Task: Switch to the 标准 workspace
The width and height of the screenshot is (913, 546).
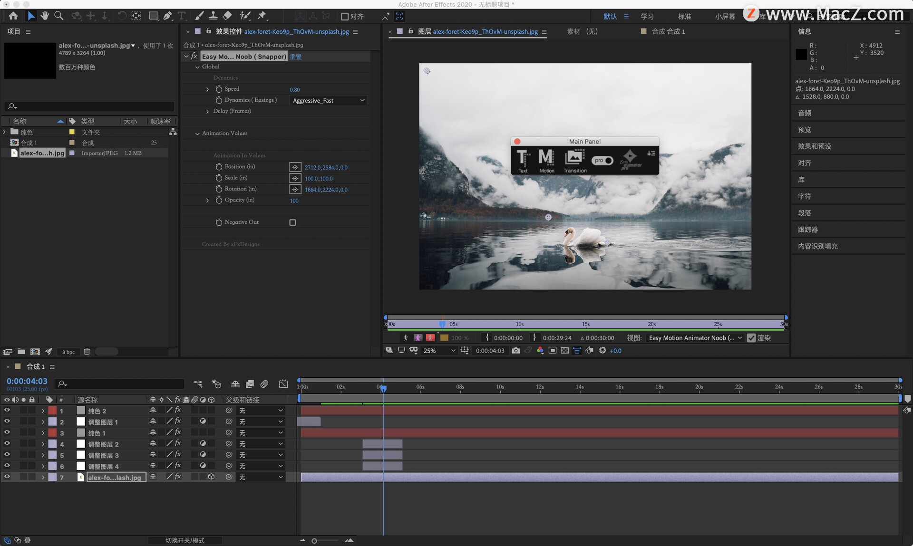Action: click(684, 17)
